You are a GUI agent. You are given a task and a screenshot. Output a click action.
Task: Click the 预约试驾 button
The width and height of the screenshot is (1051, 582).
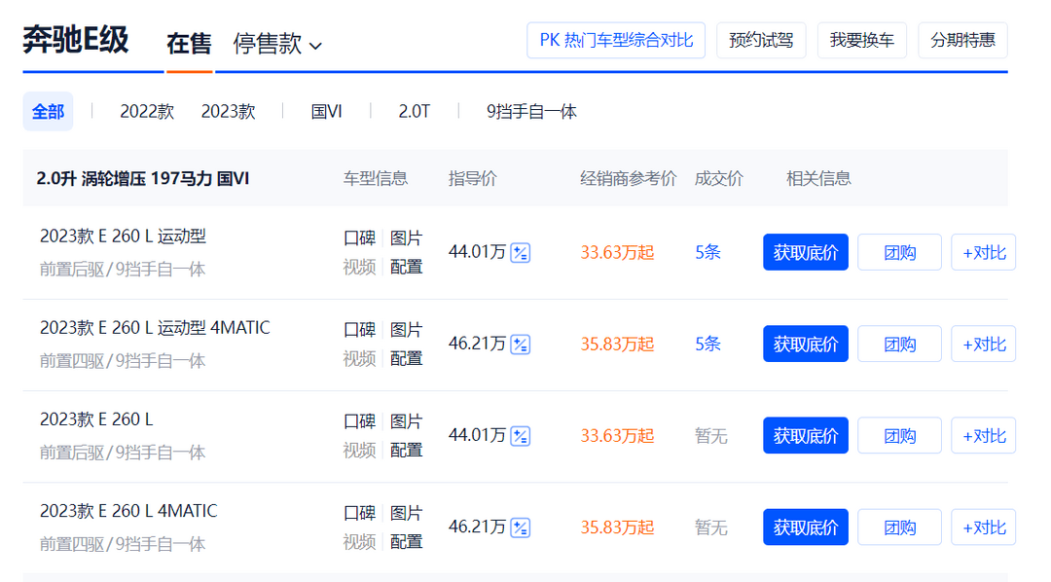point(761,40)
